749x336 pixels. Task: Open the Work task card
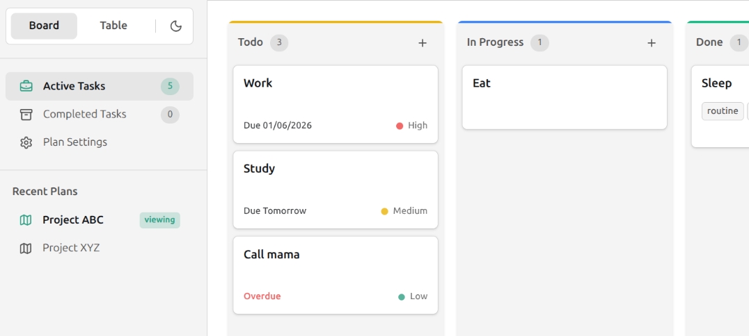pos(336,104)
